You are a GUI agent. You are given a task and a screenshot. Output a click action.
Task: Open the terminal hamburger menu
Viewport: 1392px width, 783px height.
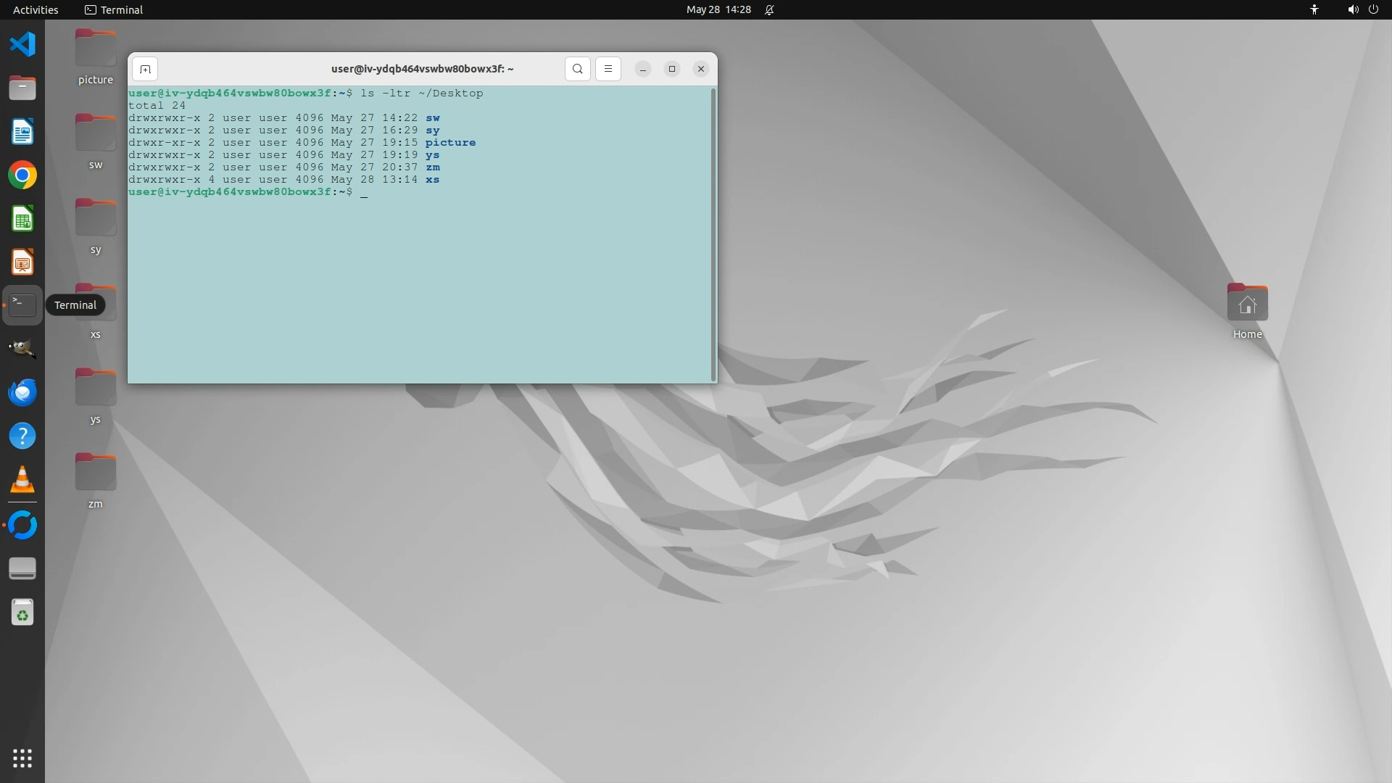pyautogui.click(x=608, y=69)
